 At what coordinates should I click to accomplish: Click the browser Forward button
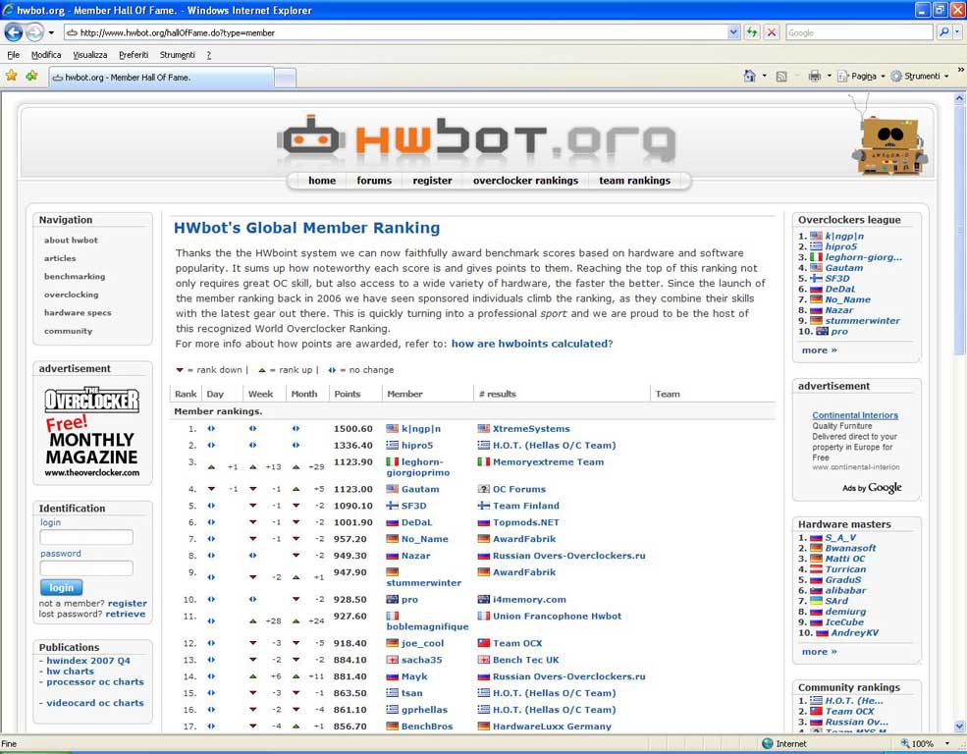(x=34, y=32)
